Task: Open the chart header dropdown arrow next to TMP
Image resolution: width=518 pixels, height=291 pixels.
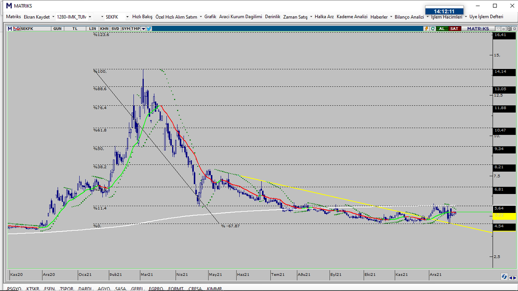Action: tap(143, 28)
